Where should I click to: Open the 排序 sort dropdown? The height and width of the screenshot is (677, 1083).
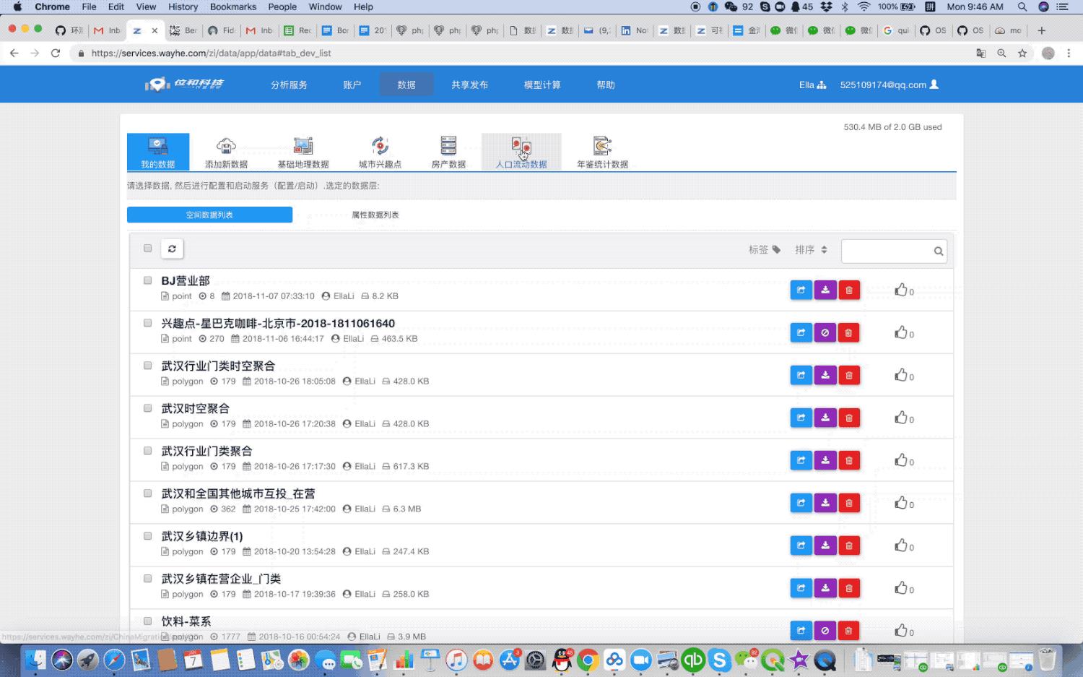(x=811, y=249)
